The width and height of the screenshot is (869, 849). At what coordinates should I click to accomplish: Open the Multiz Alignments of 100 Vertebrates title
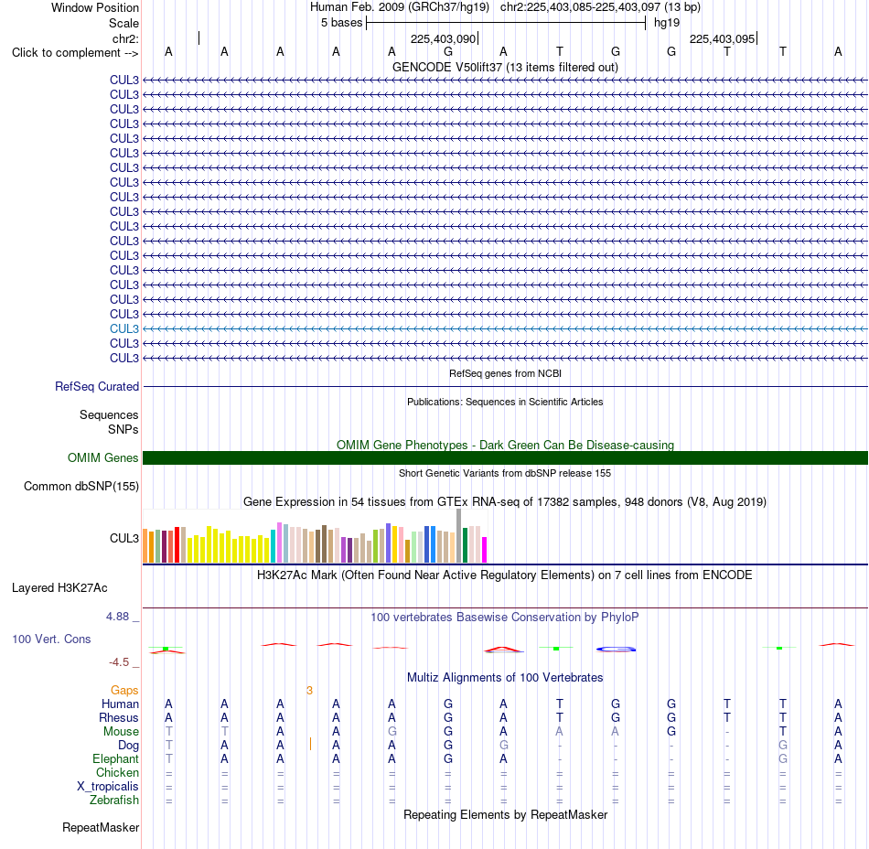[x=505, y=677]
